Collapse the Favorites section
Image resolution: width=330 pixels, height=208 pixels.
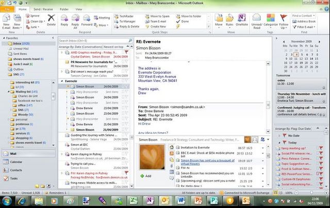point(4,38)
